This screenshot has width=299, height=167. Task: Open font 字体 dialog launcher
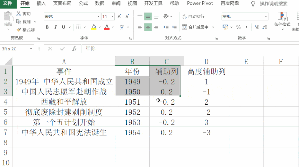(131, 38)
